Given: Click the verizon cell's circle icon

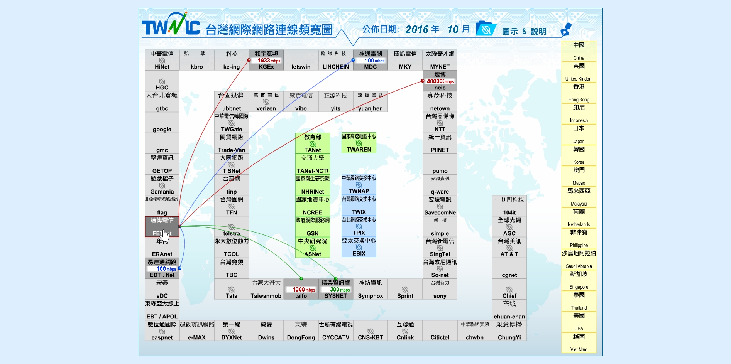Looking at the screenshot, I should coord(266,102).
